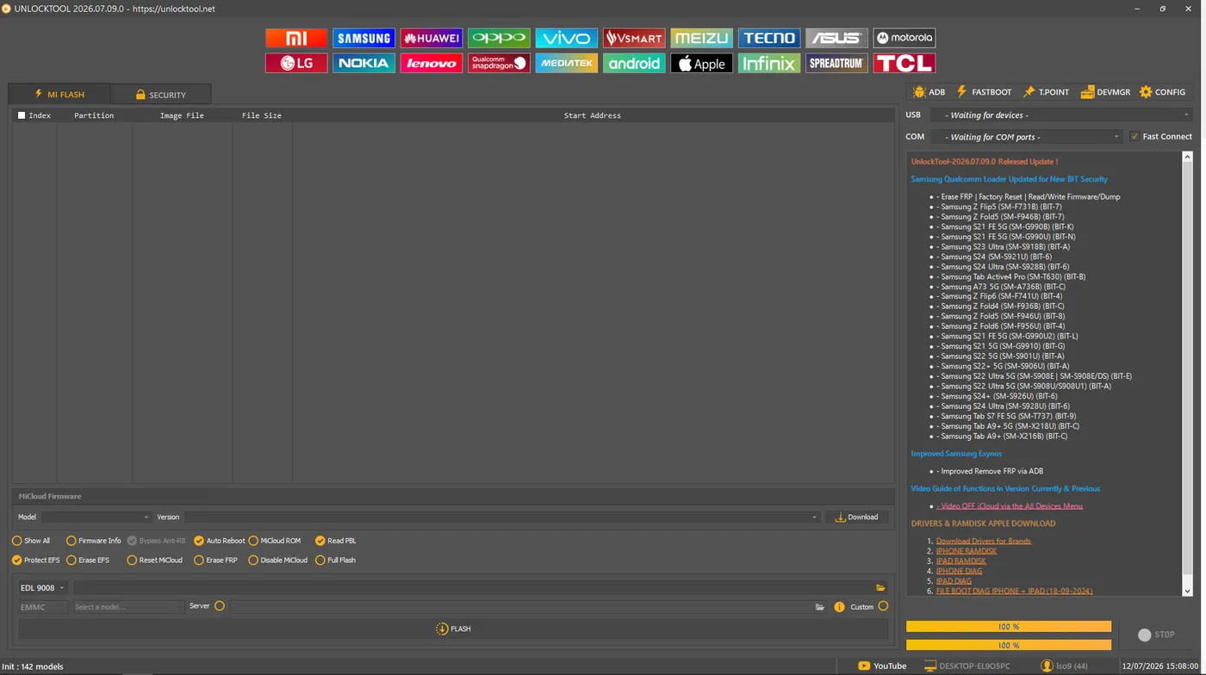The image size is (1206, 675).
Task: Browse for firmware with the EDL path folder icon
Action: [880, 588]
